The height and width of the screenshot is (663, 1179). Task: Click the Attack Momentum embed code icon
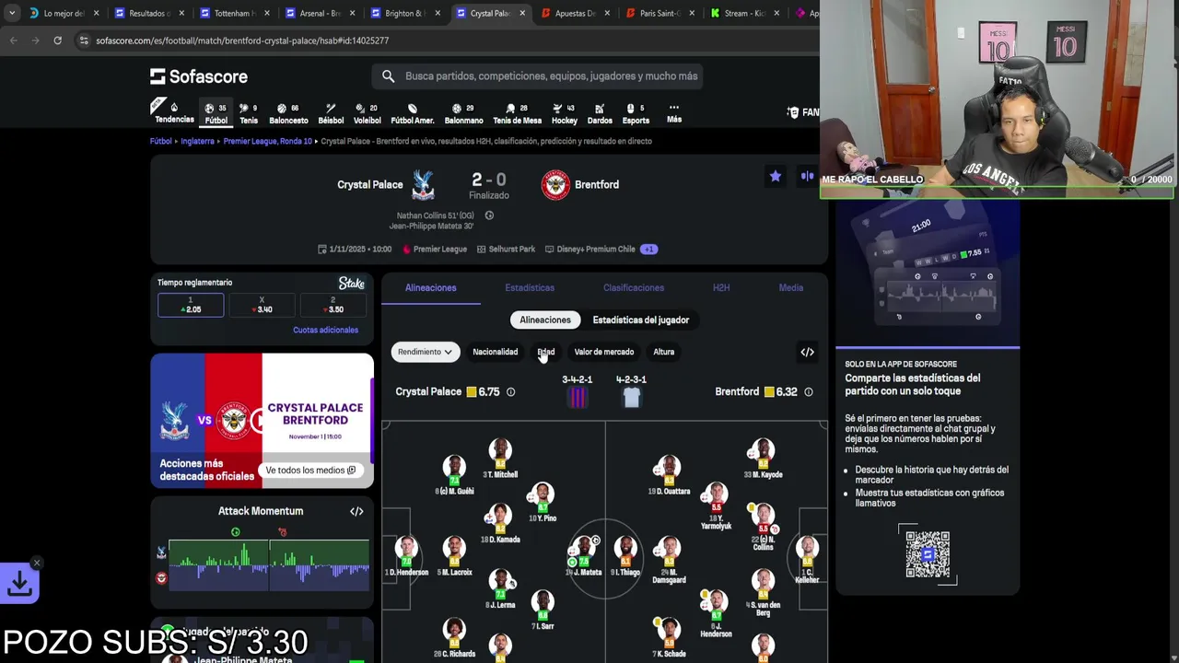[356, 511]
